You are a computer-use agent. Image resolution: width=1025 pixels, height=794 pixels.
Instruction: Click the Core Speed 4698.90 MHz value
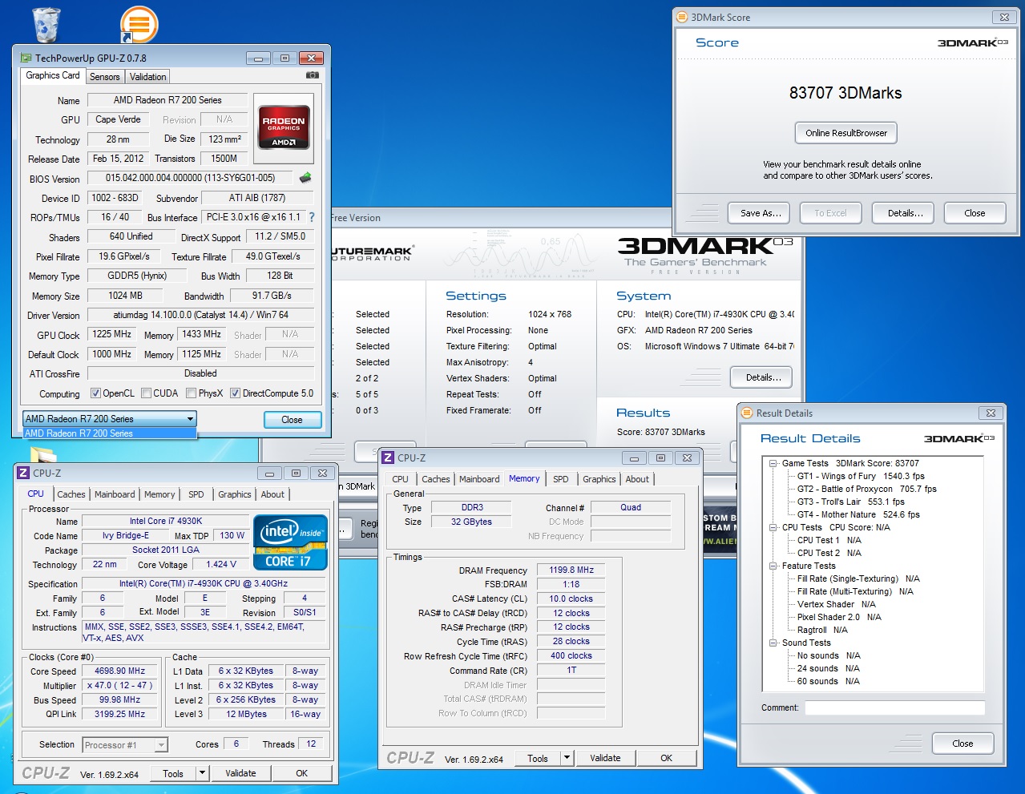120,671
